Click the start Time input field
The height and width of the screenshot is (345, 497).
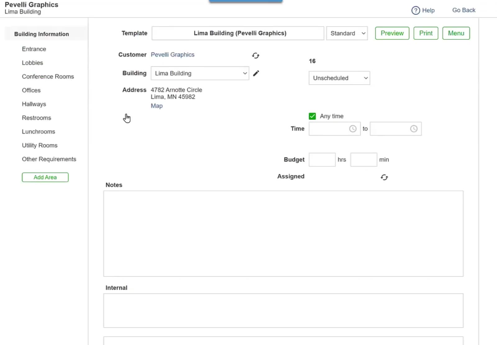335,129
